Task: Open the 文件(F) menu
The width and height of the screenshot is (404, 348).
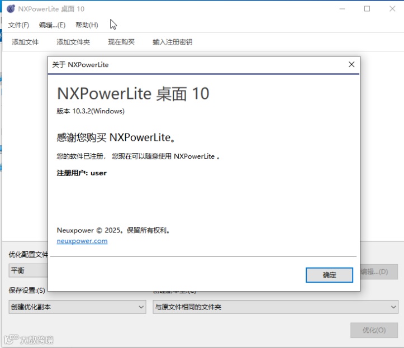Action: (18, 25)
